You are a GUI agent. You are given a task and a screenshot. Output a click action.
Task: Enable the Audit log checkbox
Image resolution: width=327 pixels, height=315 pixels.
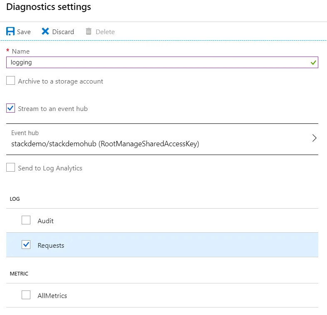click(x=26, y=220)
